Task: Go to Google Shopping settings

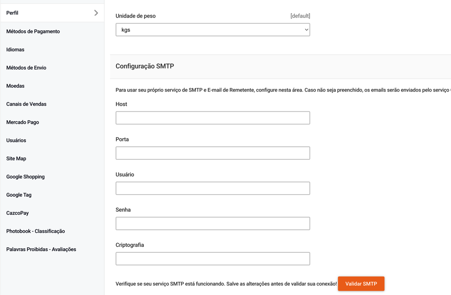Action: [x=26, y=177]
